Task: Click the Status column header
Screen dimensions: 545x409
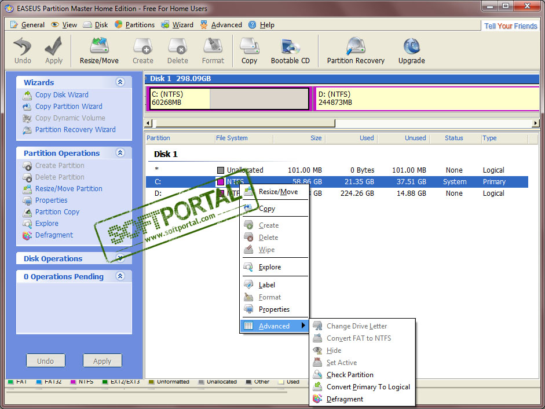Action: coord(455,138)
